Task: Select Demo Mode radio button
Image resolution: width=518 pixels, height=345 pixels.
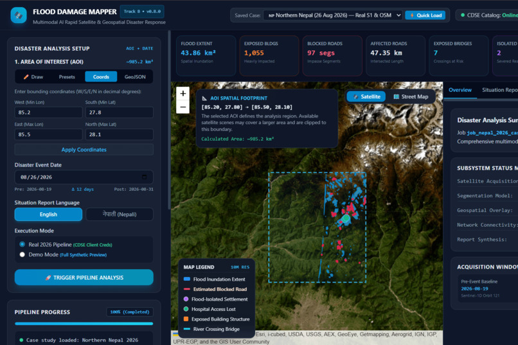Action: click(22, 254)
